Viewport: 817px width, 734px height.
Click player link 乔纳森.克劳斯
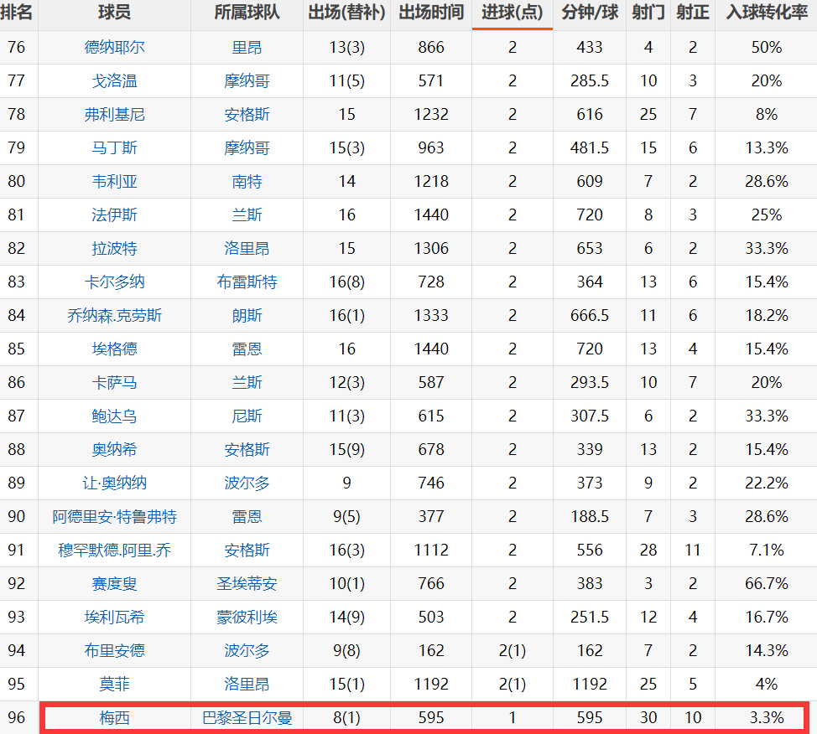[114, 315]
